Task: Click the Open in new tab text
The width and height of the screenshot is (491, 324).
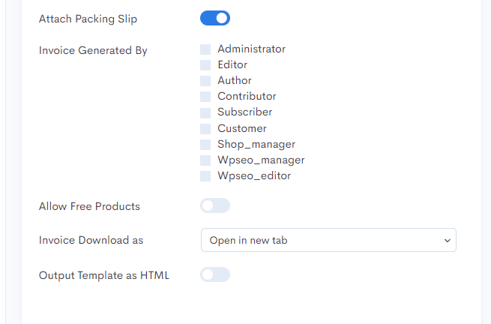Action: pos(248,240)
